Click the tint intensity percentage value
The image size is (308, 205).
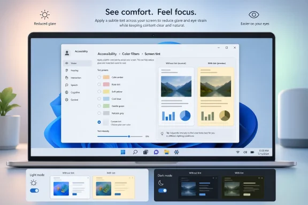click(147, 136)
